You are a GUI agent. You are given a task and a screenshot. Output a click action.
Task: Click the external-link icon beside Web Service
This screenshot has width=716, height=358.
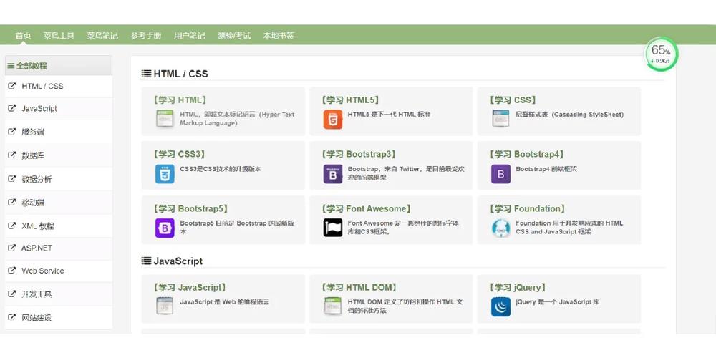coord(12,271)
